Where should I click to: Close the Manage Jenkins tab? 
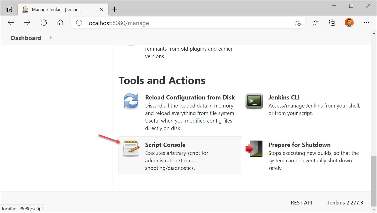click(102, 10)
